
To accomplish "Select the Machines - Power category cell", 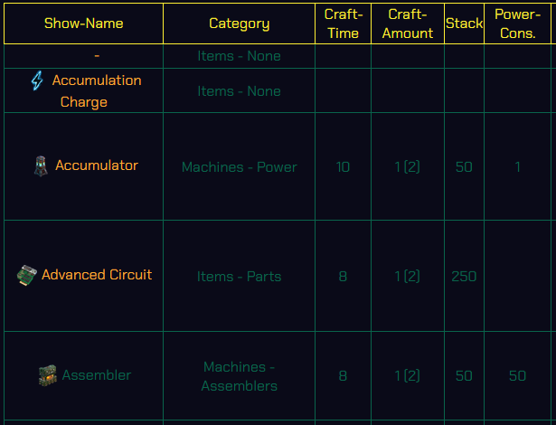I will (x=239, y=166).
